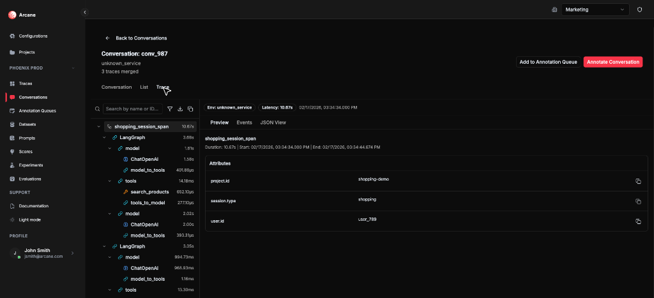This screenshot has height=298, width=654.
Task: Copy the session.type attribute value
Action: point(637,201)
